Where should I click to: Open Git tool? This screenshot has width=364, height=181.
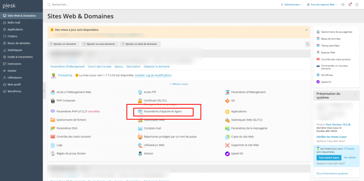233,101
